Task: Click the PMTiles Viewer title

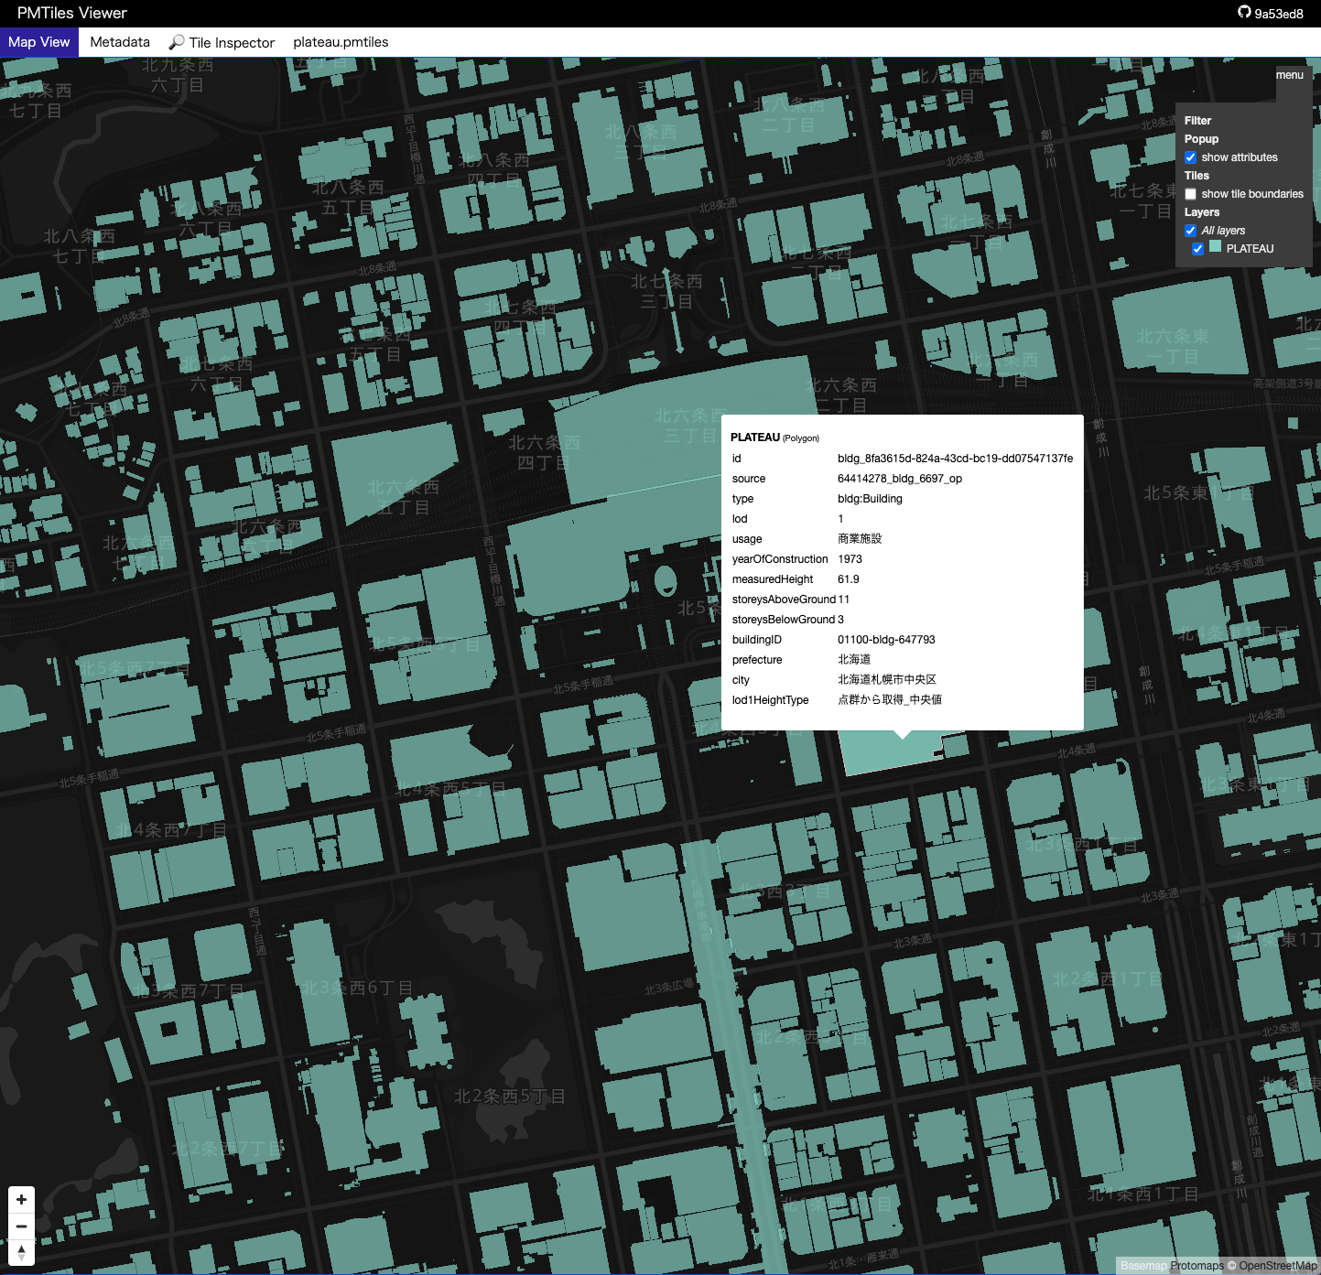Action: (72, 13)
